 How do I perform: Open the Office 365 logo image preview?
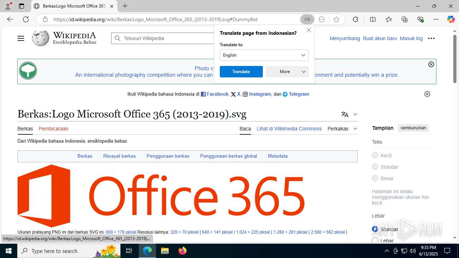(161, 196)
